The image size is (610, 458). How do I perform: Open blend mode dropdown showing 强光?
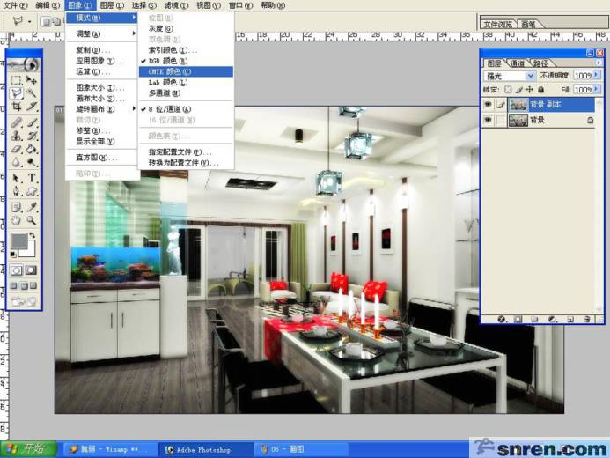coord(510,76)
